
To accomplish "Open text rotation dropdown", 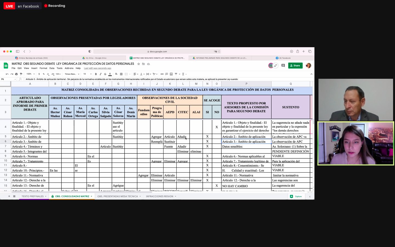I will [155, 74].
